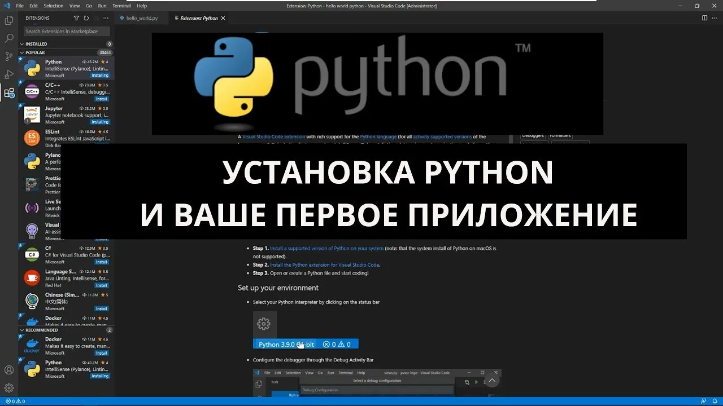
Task: Click the filter extensions funnel icon
Action: (x=77, y=18)
